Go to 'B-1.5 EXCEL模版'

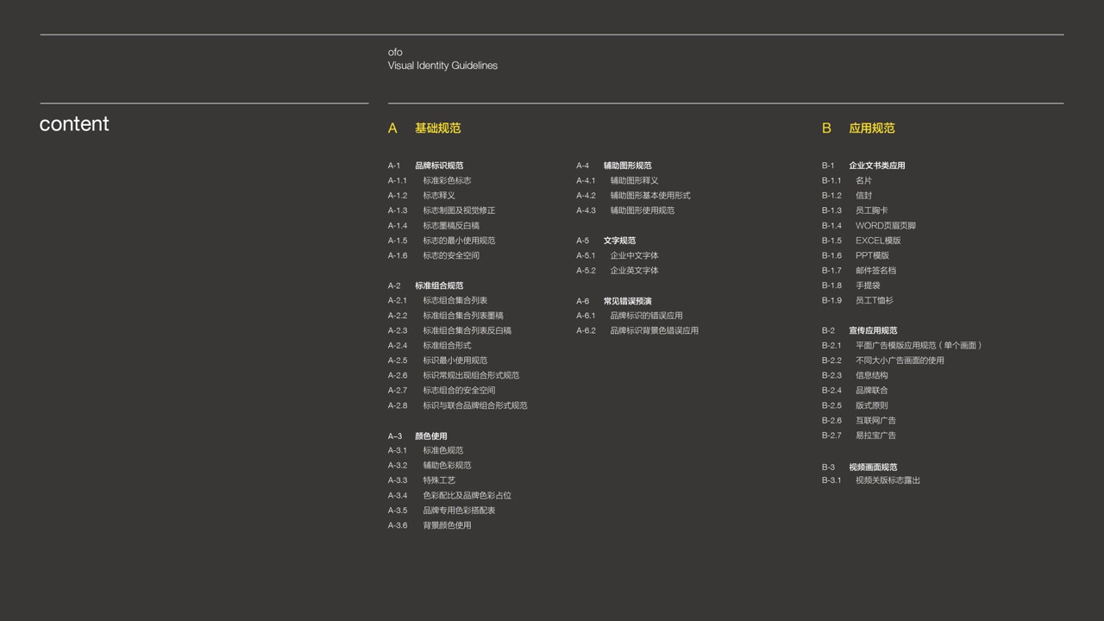pyautogui.click(x=862, y=241)
